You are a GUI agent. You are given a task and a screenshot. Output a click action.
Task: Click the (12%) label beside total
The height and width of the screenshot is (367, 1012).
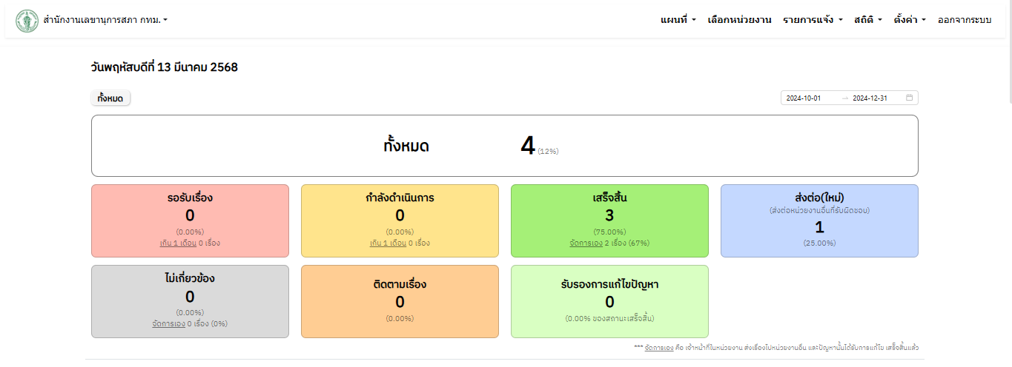click(x=548, y=152)
